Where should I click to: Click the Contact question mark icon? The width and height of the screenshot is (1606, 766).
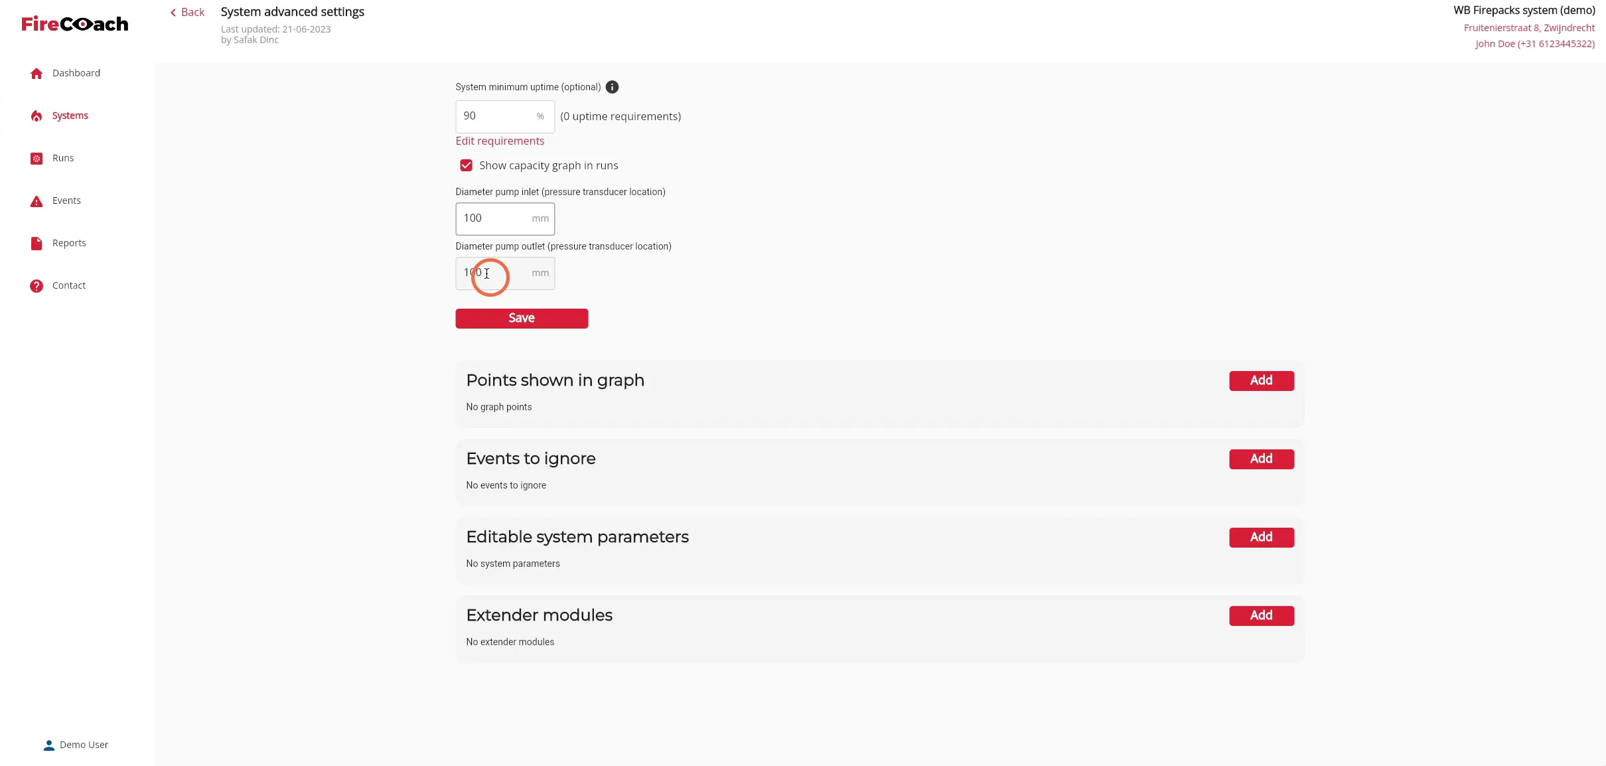click(x=36, y=285)
